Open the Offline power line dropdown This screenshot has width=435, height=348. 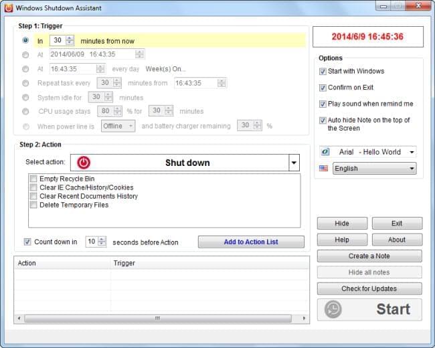tap(118, 126)
